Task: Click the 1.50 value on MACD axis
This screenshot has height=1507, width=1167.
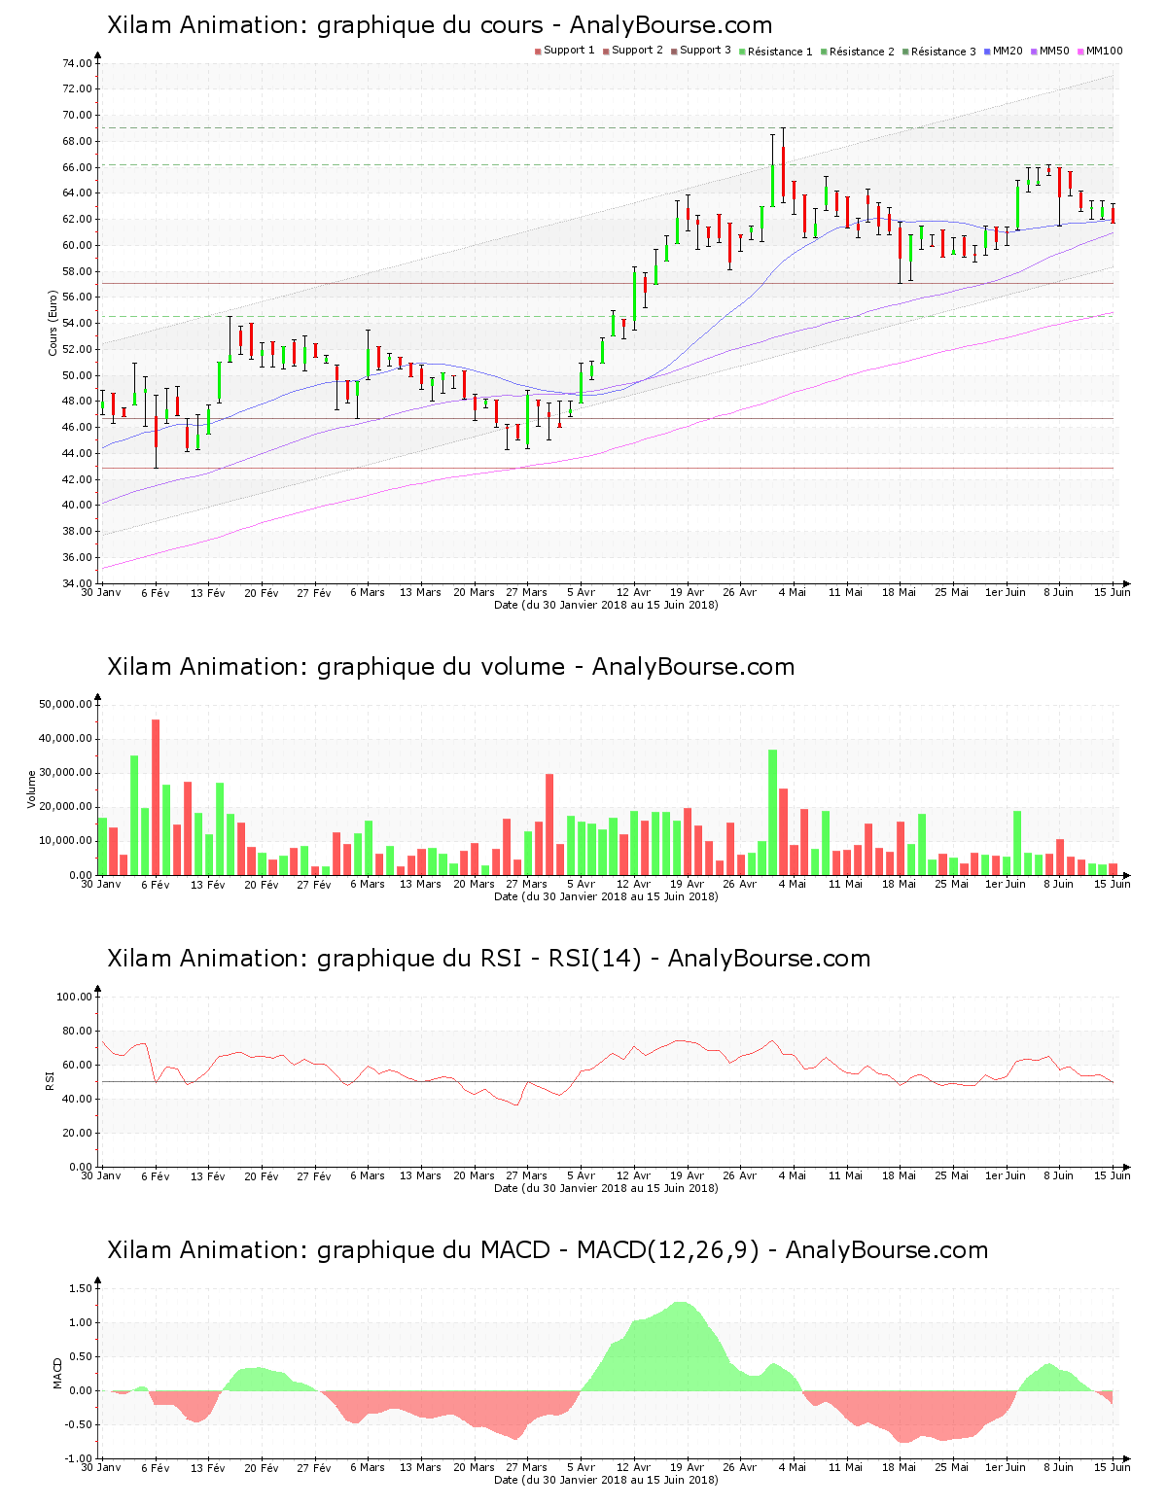Action: pos(81,1288)
